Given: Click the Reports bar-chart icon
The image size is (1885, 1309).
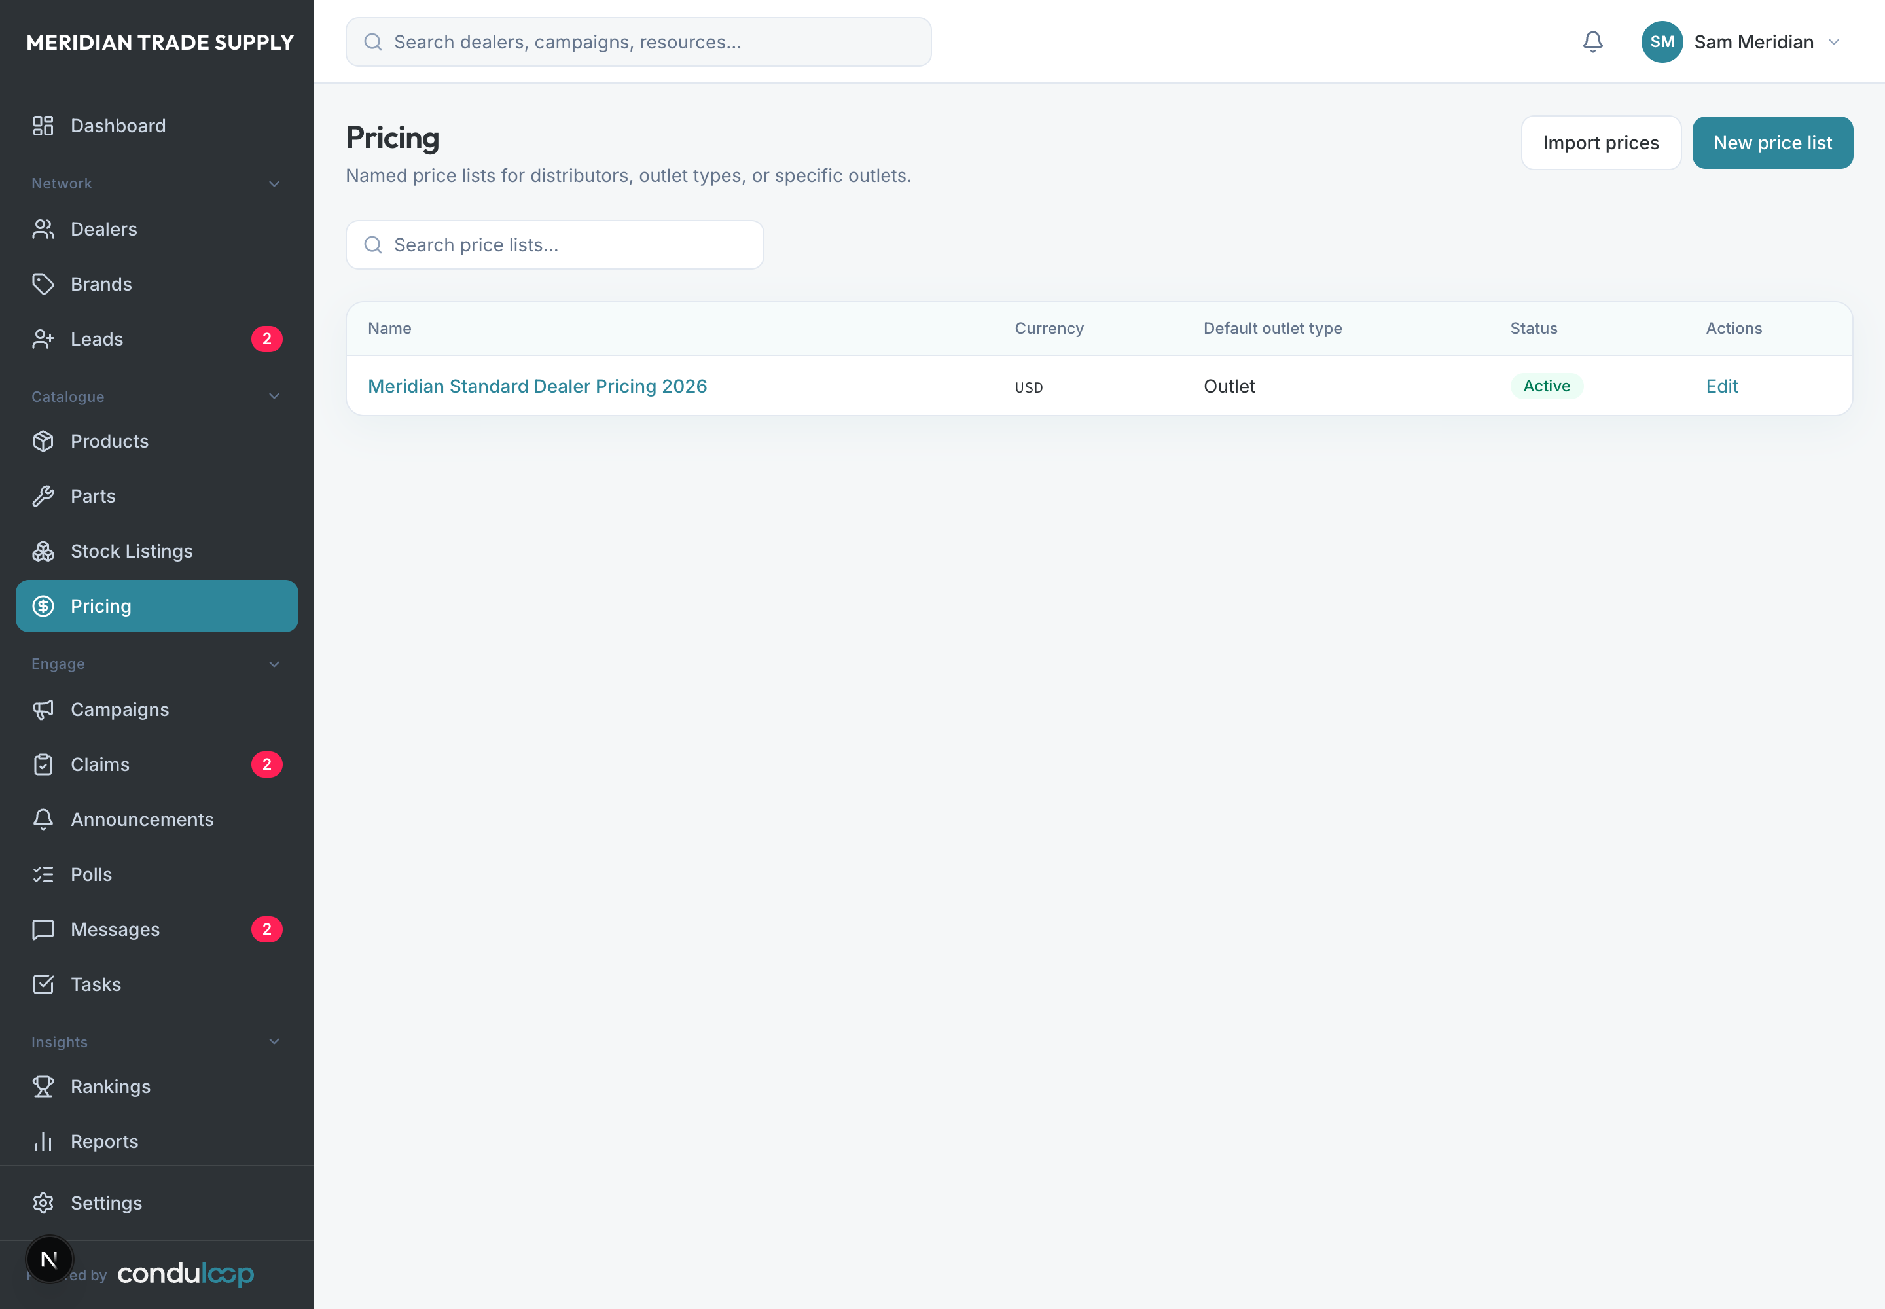Looking at the screenshot, I should click(43, 1141).
